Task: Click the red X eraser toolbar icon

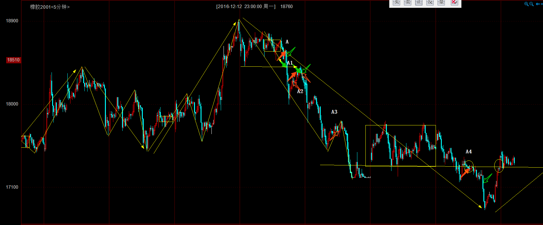Action: coord(454,2)
